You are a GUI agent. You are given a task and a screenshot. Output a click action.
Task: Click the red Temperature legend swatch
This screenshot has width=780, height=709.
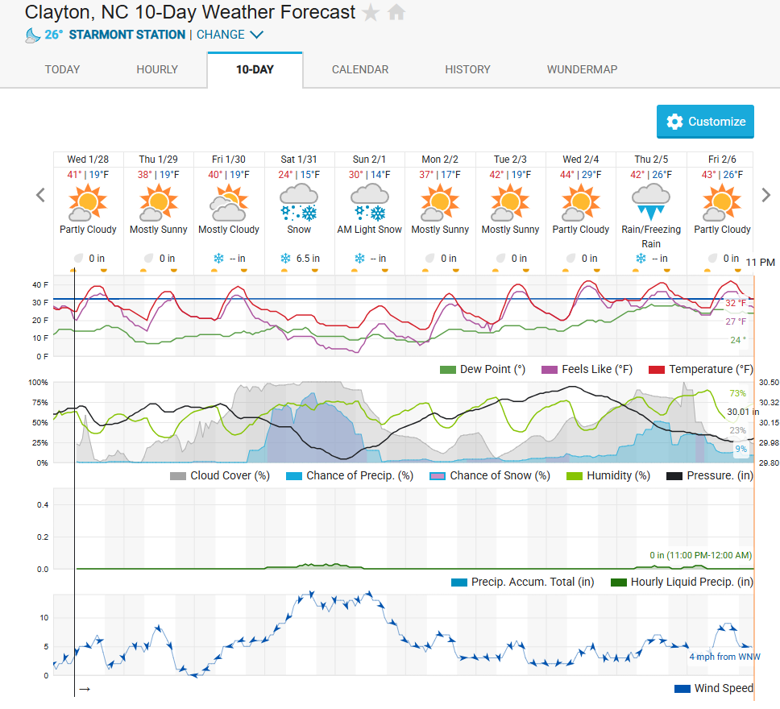(656, 370)
